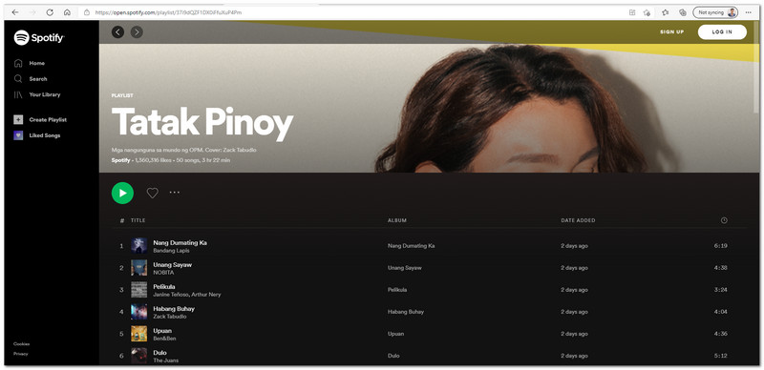Image resolution: width=764 pixels, height=370 pixels.
Task: Click Pelikula album art thumbnail
Action: pos(138,290)
